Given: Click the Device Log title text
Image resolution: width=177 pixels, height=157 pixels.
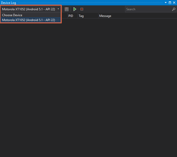Looking at the screenshot, I should click(8, 3).
